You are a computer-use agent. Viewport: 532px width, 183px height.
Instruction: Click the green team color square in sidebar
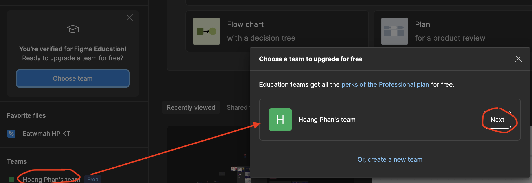point(11,180)
